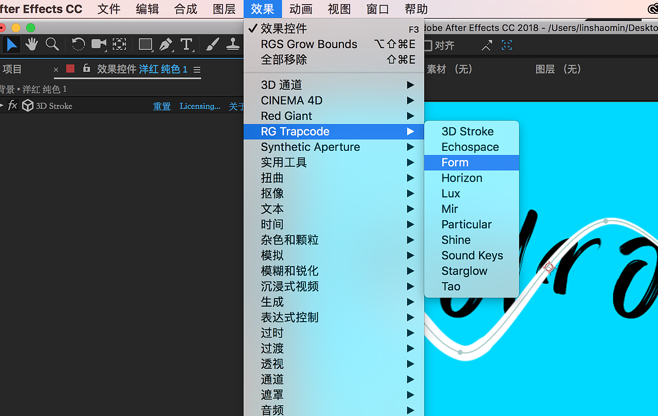Expand the 3D 通道 submenu
Viewport: 658px width, 416px height.
click(334, 85)
